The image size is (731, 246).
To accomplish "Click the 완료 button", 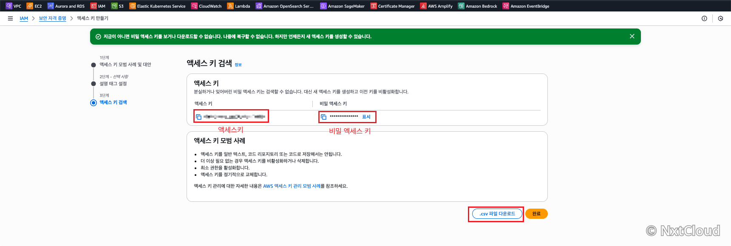I will click(536, 214).
